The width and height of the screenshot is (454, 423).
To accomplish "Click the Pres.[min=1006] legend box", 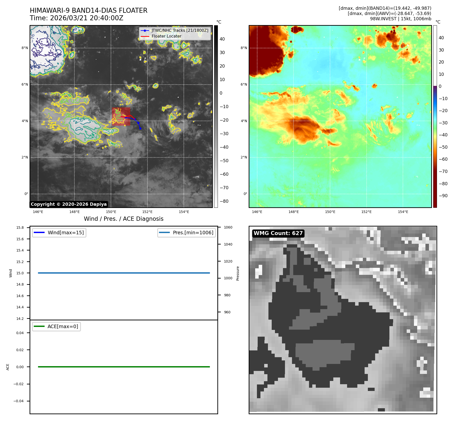I will 187,233.
